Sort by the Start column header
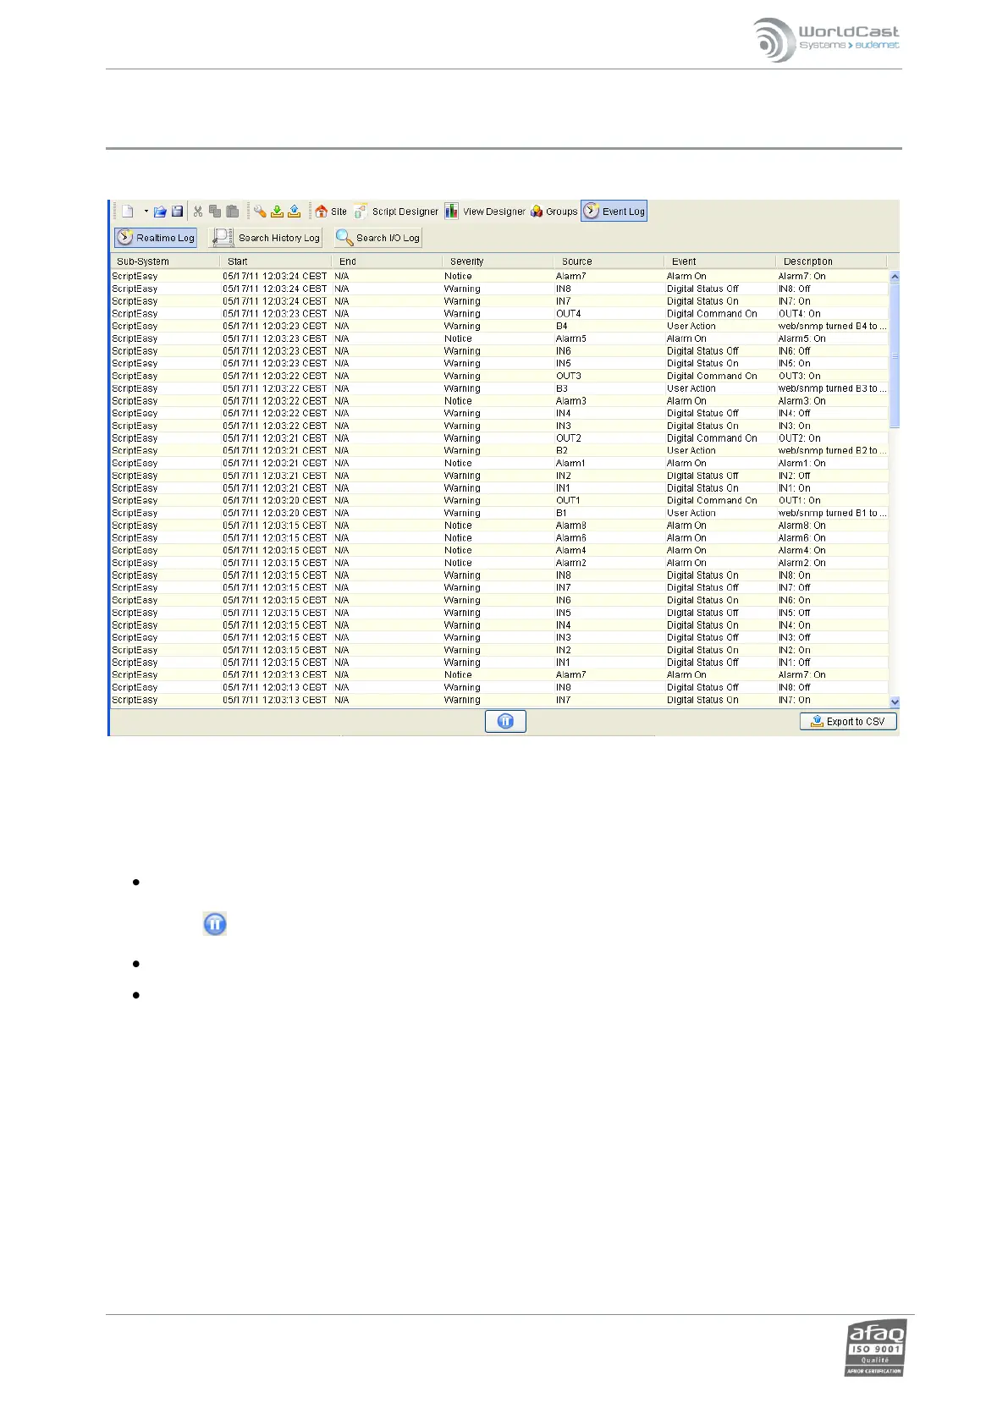This screenshot has height=1425, width=1008. coord(275,261)
